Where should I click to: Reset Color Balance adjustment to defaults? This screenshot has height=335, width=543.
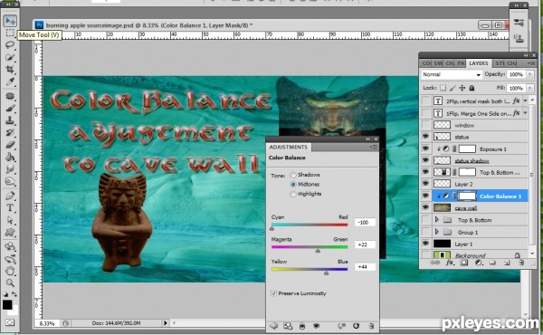click(356, 326)
